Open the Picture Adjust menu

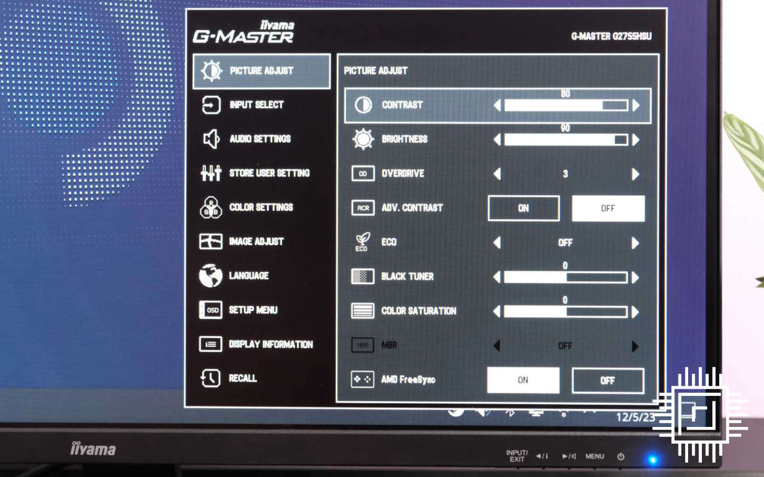pyautogui.click(x=262, y=71)
